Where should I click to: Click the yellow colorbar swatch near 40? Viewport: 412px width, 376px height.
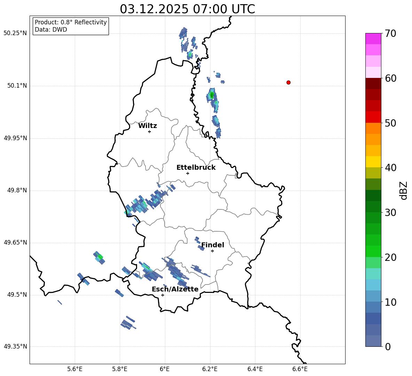[x=373, y=162]
